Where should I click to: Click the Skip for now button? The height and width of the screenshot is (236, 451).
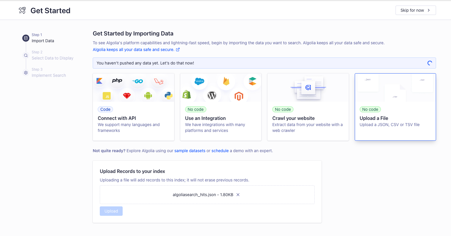point(415,10)
